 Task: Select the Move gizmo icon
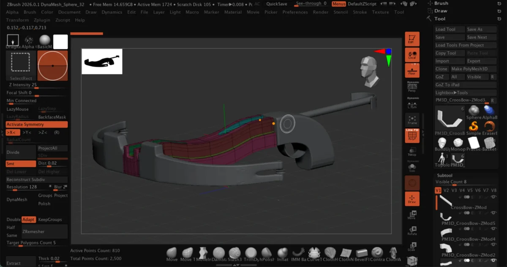(x=412, y=215)
